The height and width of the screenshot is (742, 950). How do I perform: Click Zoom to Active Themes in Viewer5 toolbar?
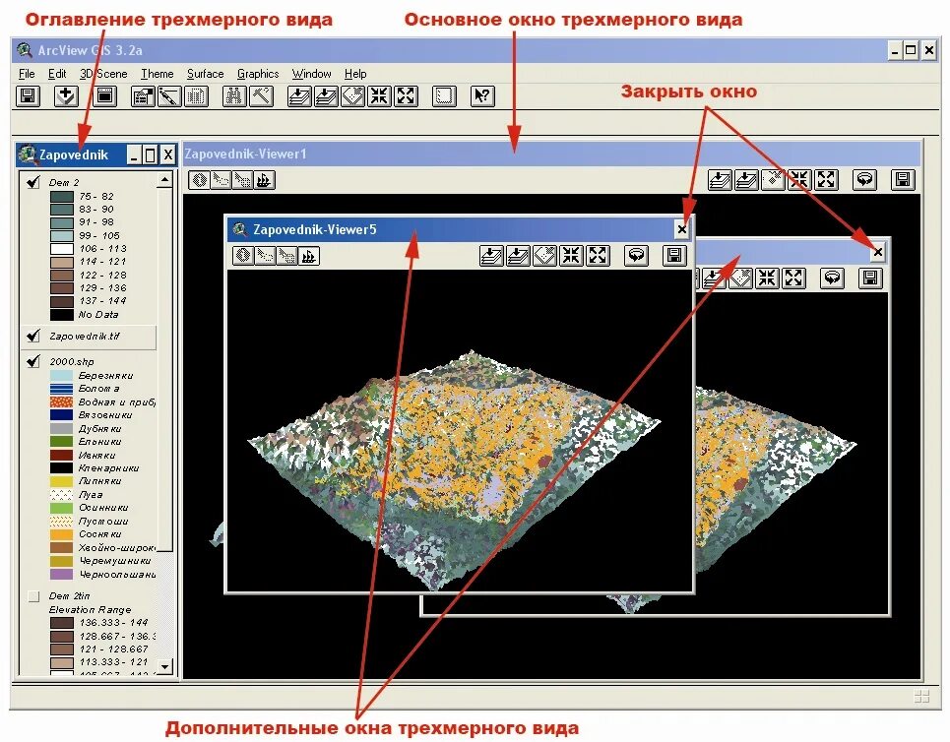pos(518,255)
